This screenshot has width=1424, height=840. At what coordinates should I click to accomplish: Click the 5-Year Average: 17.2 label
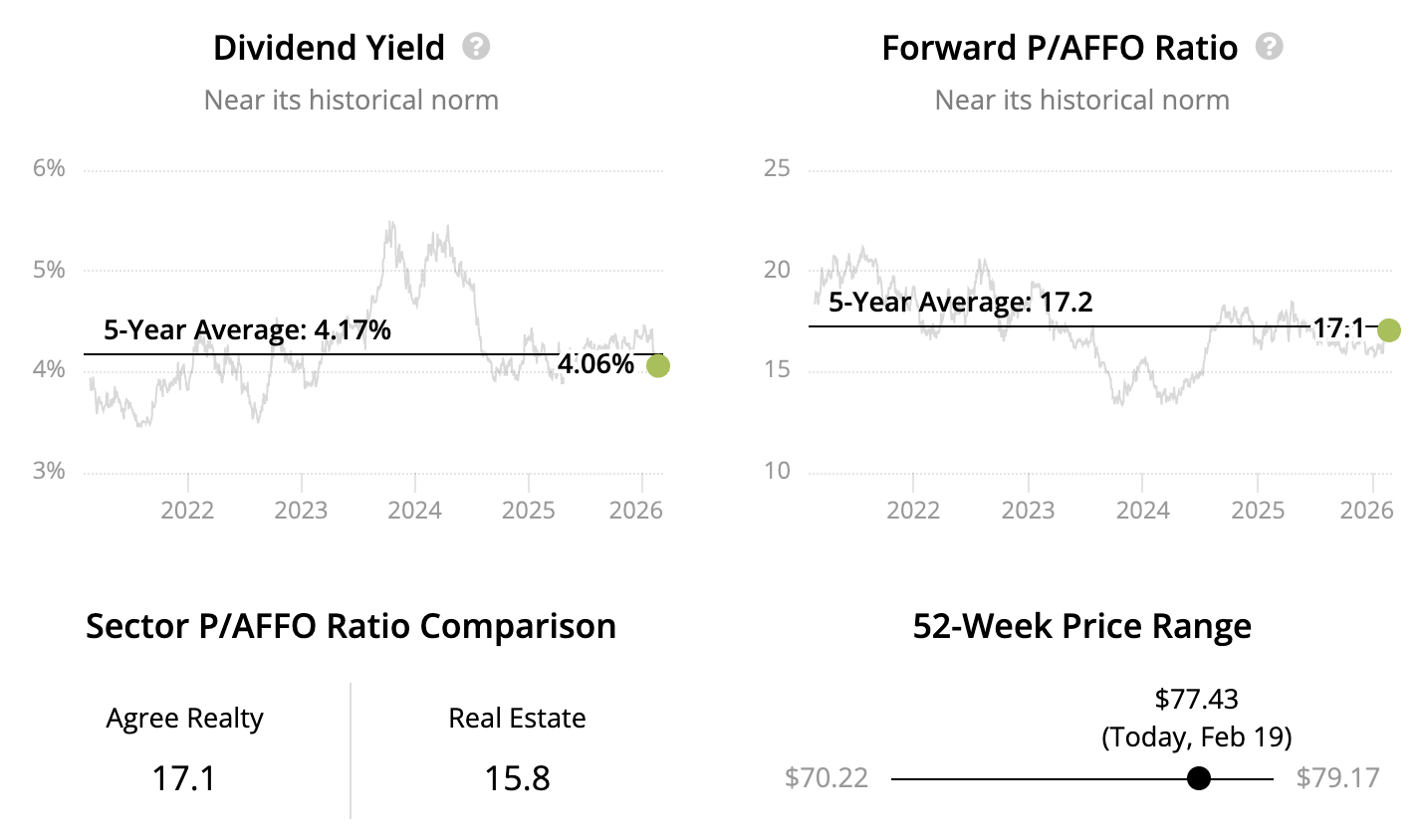960,302
